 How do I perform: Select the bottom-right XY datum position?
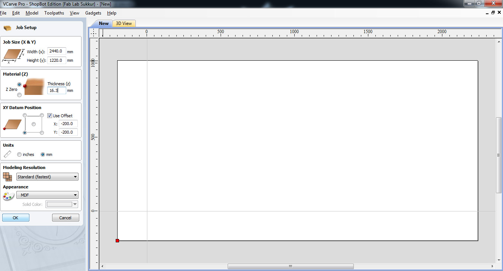[42, 133]
